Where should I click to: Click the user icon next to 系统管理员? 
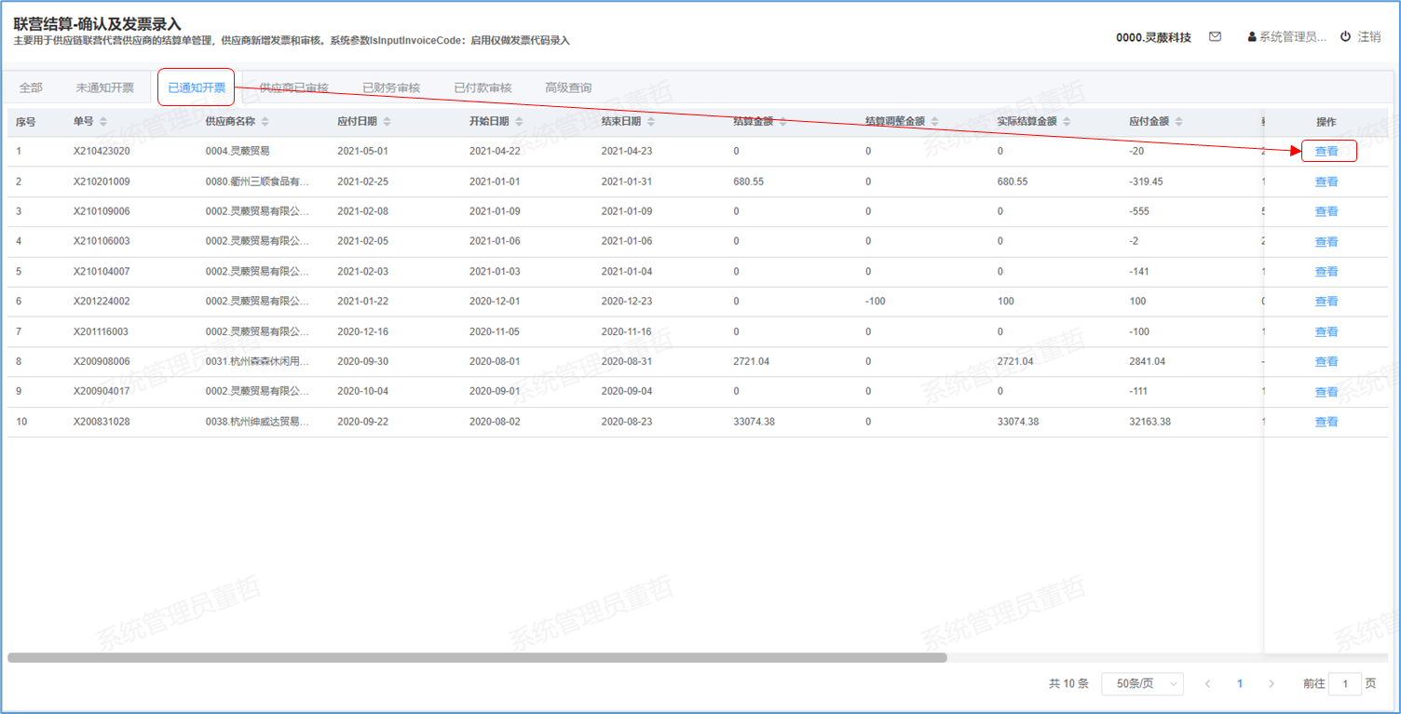pos(1252,37)
